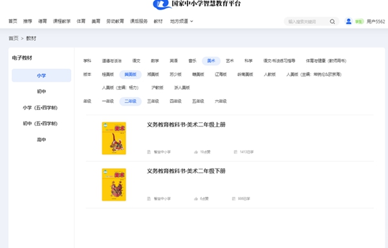
Task: Click the selected 美术 subject filter
Action: [x=211, y=61]
